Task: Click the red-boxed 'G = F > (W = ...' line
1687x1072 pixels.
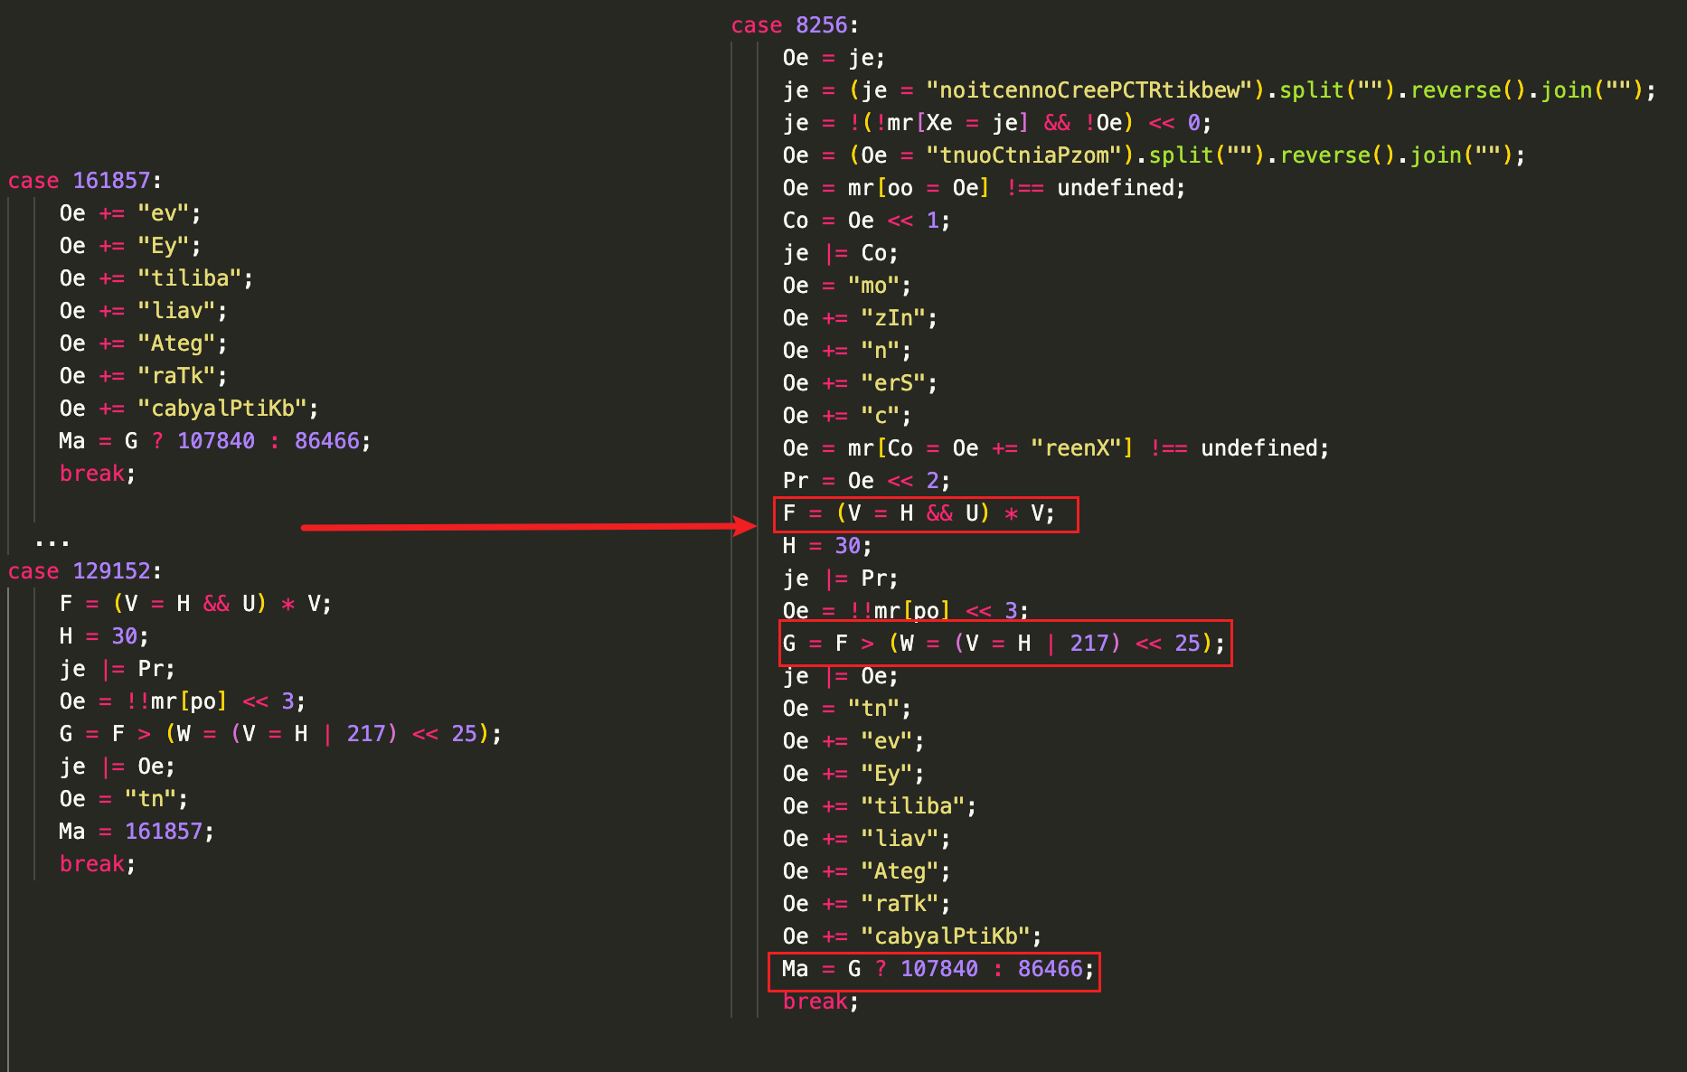Action: tap(1004, 644)
